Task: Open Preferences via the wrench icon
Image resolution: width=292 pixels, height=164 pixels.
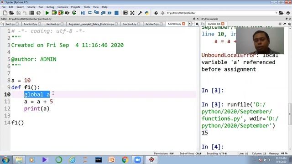Action: [140, 13]
